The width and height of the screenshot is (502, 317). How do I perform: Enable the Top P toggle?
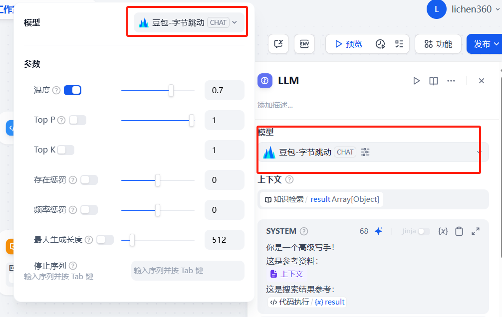(77, 120)
